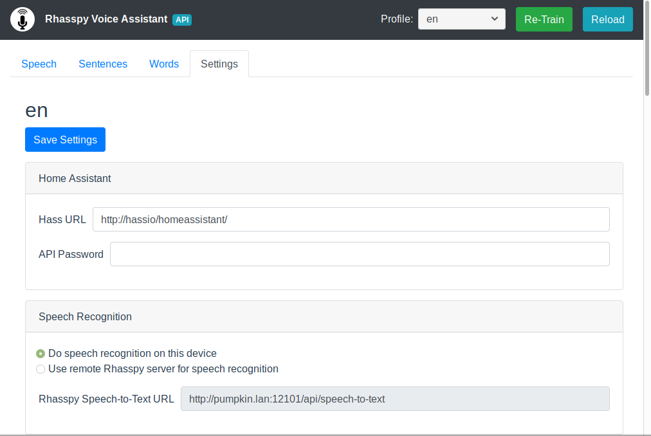The width and height of the screenshot is (651, 436).
Task: Click the Re-Train button
Action: [544, 19]
